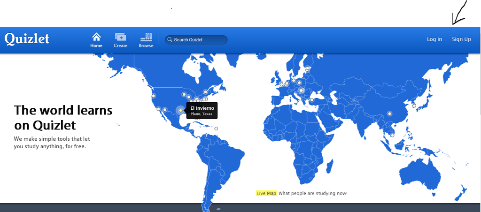Open the Sign Up link
This screenshot has height=212, width=481.
click(461, 39)
